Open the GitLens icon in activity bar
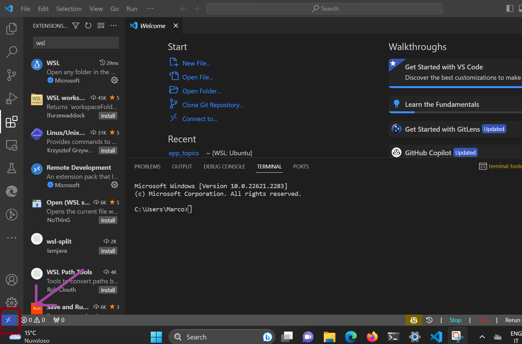Viewport: 522px width, 344px height. pyautogui.click(x=12, y=215)
